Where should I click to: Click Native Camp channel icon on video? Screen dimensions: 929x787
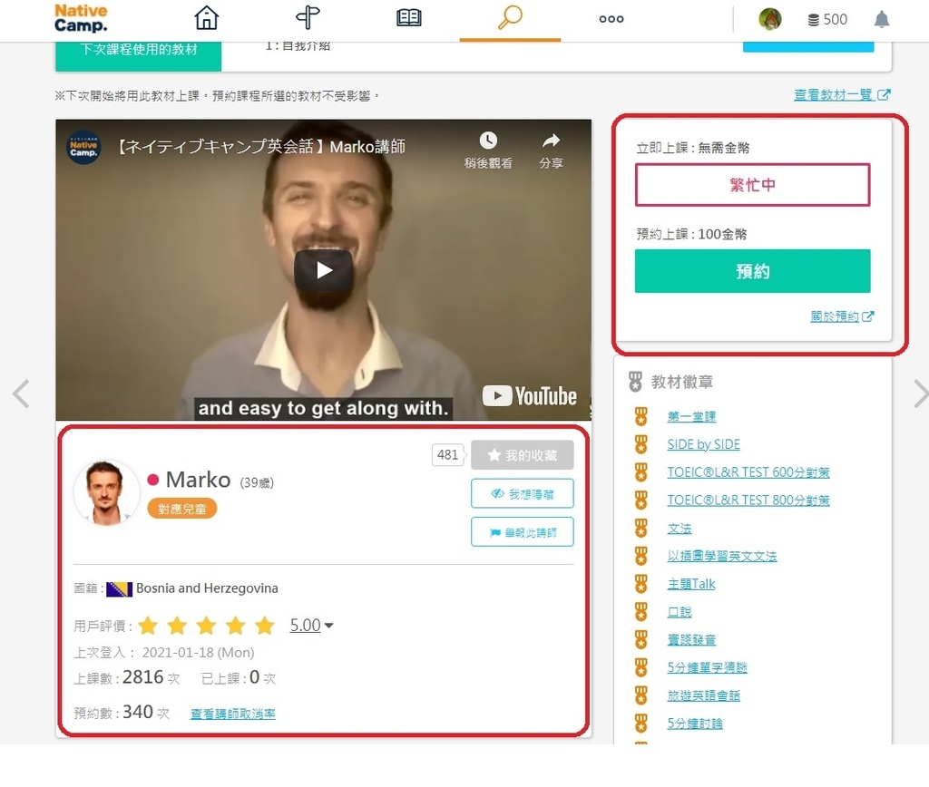[83, 147]
